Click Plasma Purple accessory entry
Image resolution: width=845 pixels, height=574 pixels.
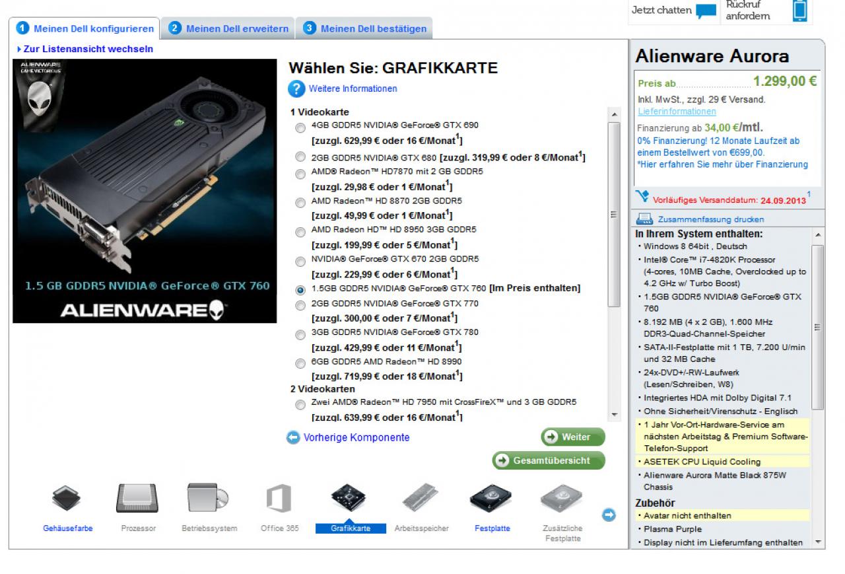point(673,529)
